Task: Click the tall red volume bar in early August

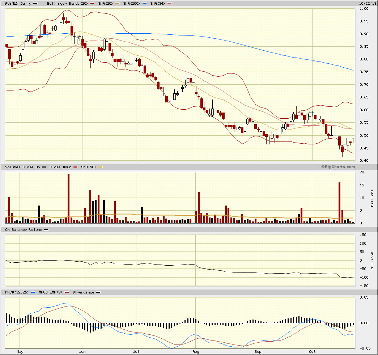Action: point(199,208)
